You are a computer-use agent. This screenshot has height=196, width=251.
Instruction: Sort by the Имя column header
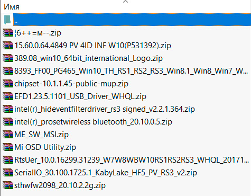(x=12, y=7)
